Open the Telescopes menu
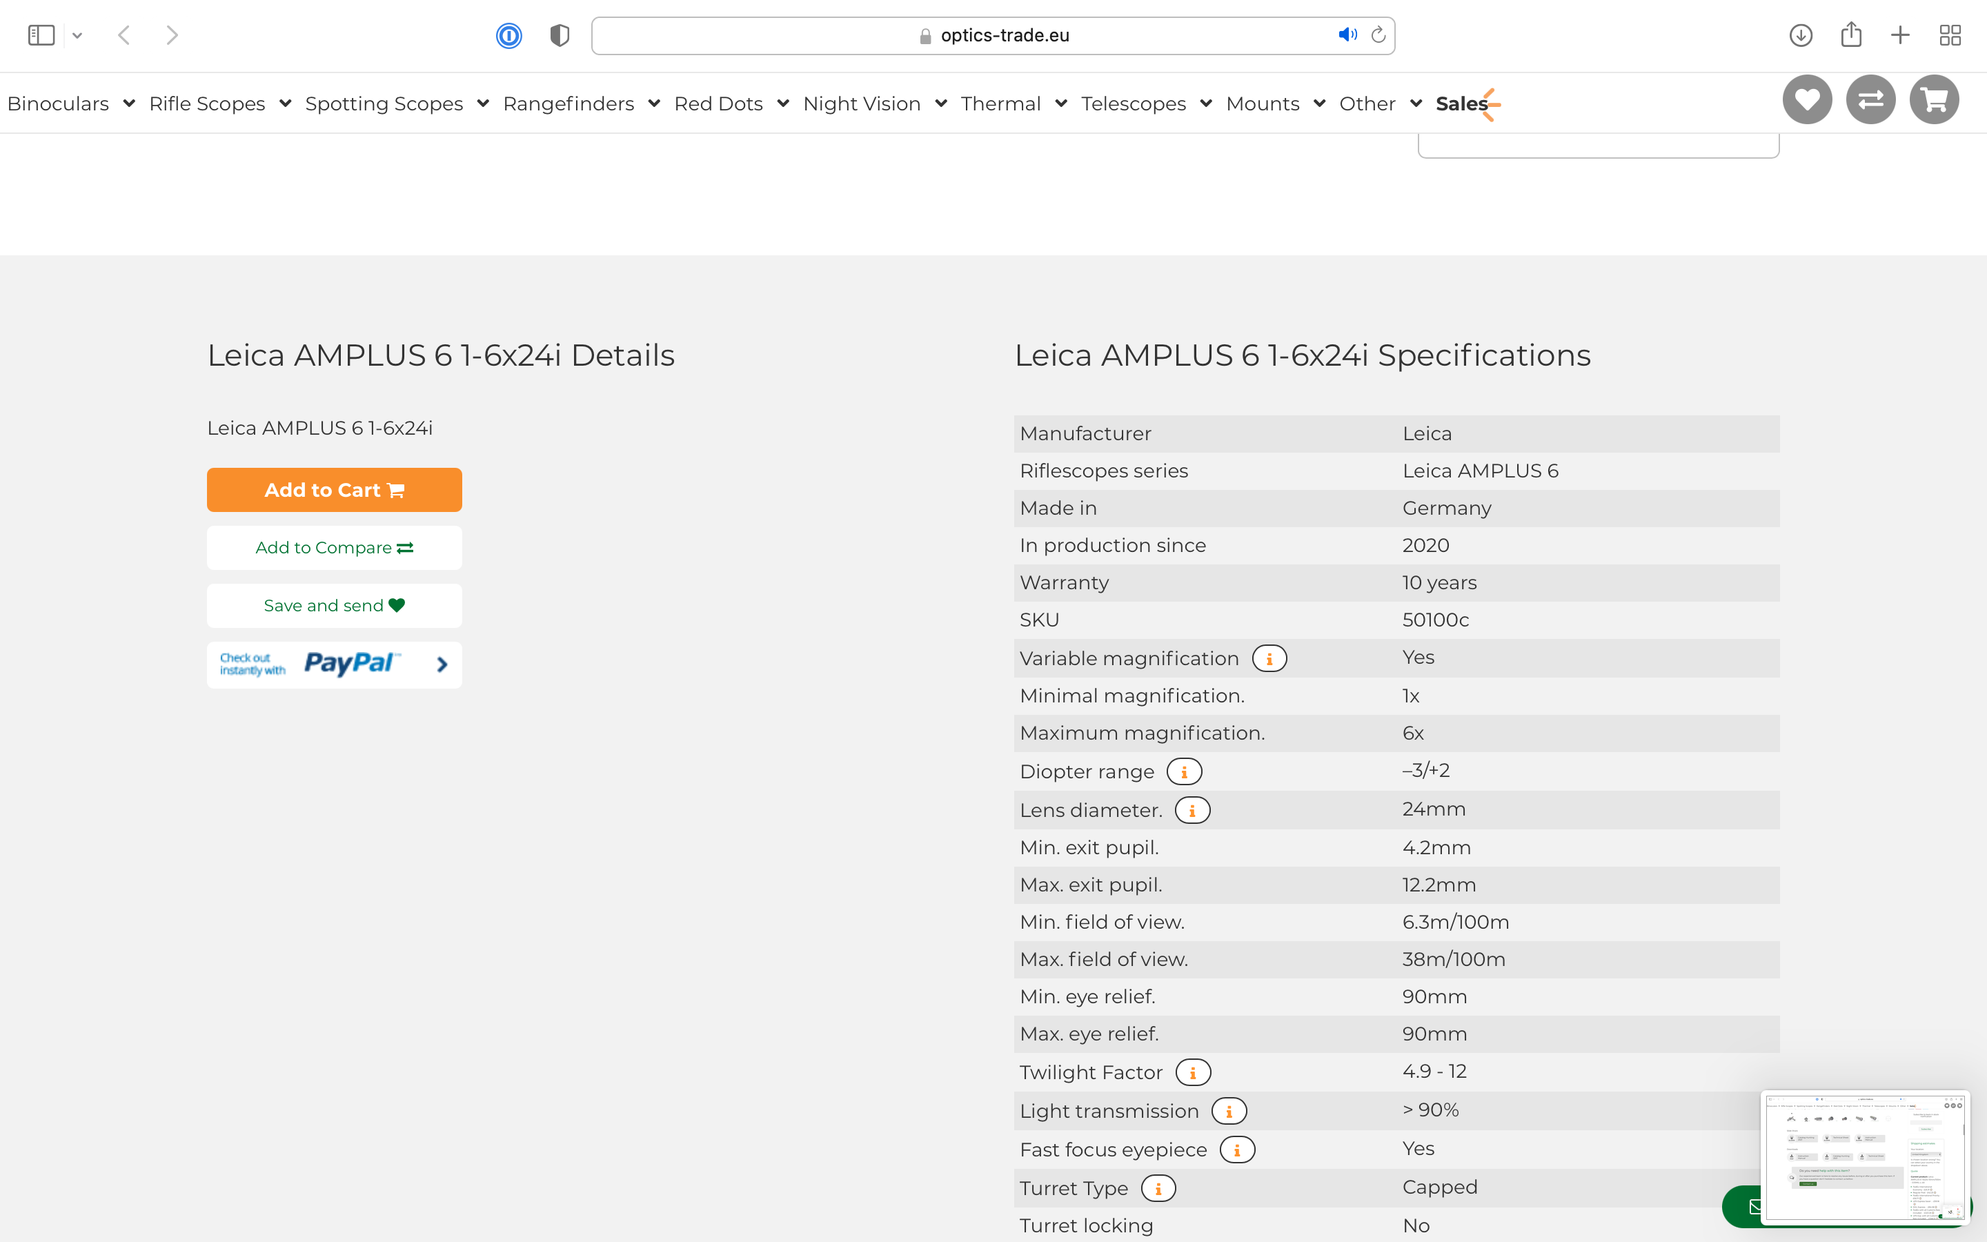Screen dimensions: 1987x1242 tap(1133, 103)
